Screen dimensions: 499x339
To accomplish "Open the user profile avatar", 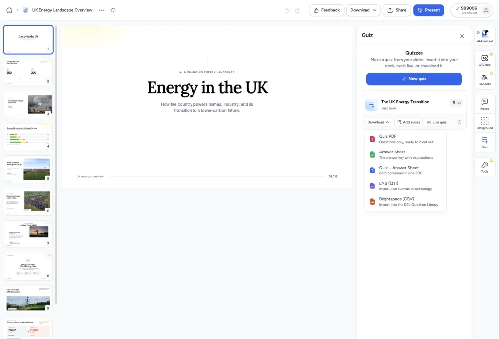I will click(486, 10).
